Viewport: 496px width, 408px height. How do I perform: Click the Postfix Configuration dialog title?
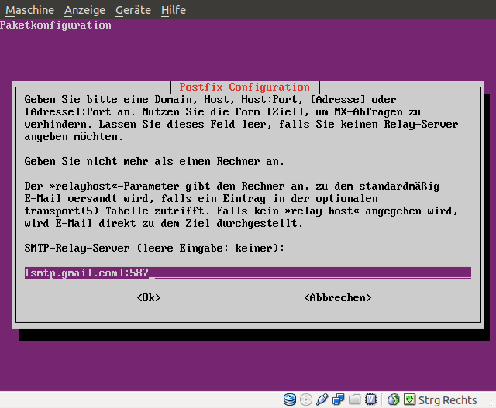coord(245,87)
